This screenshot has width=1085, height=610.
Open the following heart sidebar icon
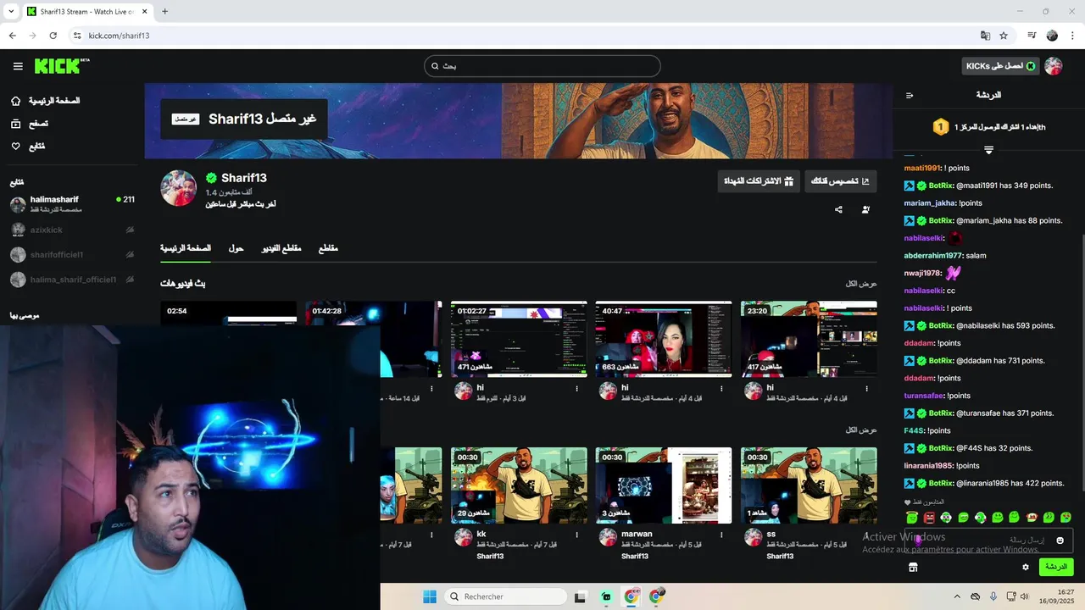tap(15, 147)
